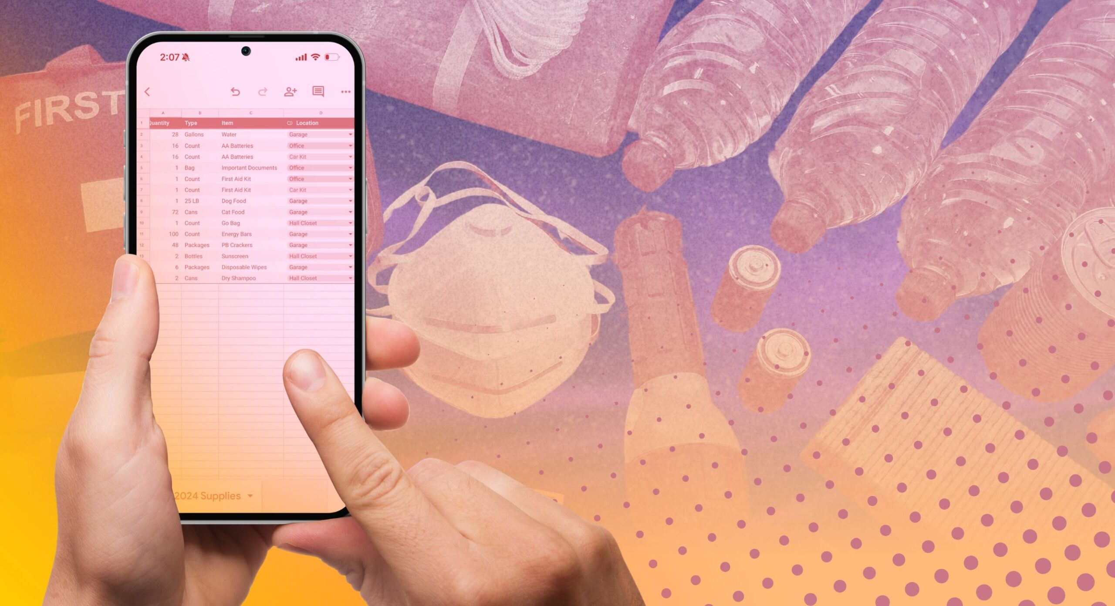Toggle the Office location for Important Documents
Viewport: 1115px width, 606px height.
click(x=349, y=168)
